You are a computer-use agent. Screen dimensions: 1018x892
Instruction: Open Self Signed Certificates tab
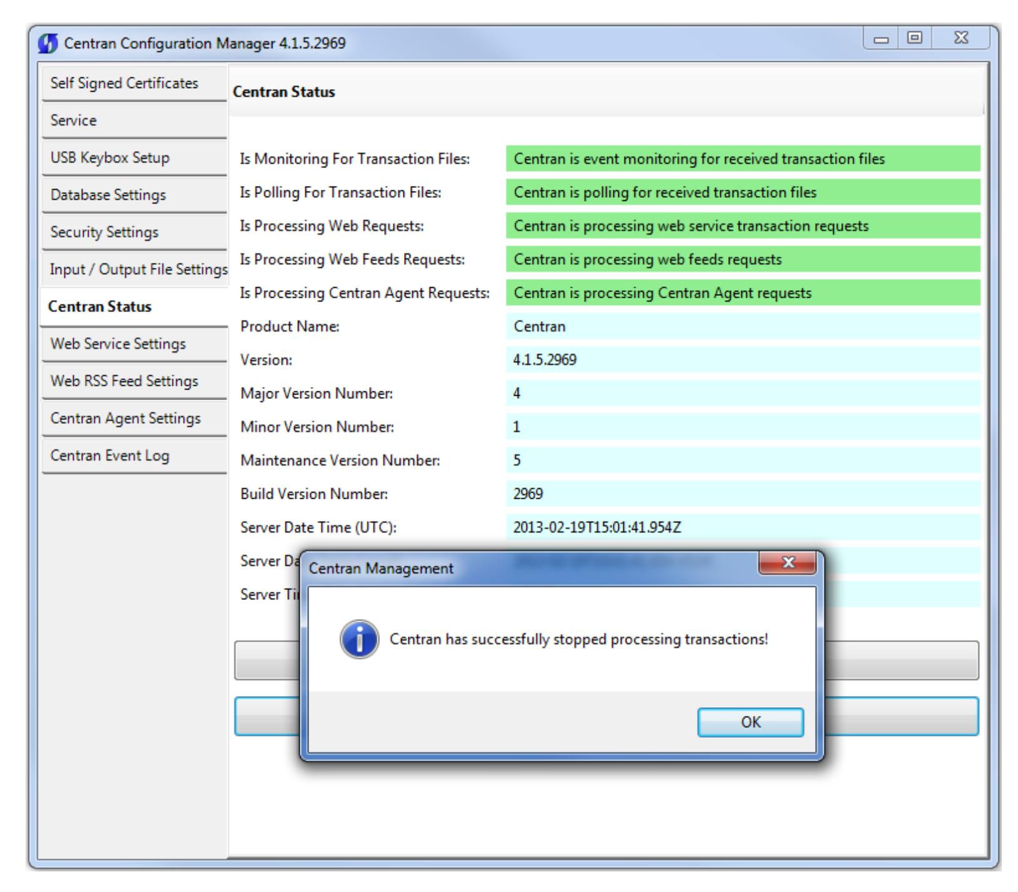coord(134,84)
